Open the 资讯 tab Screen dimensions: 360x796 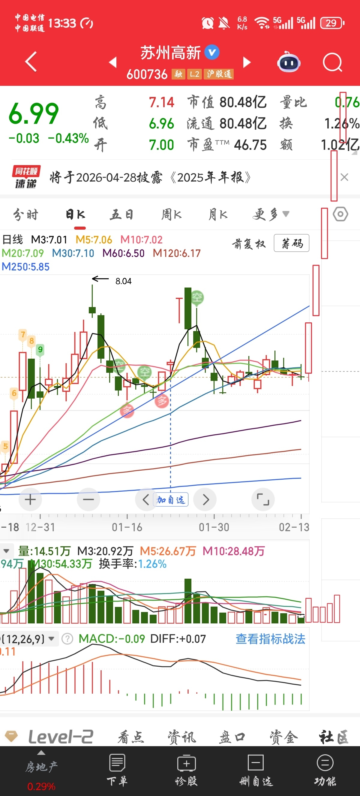(182, 737)
